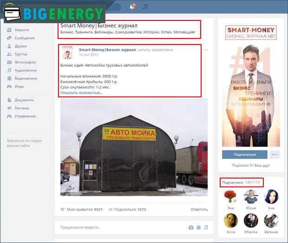
Task: Click Ответить under the post
Action: 199,210
